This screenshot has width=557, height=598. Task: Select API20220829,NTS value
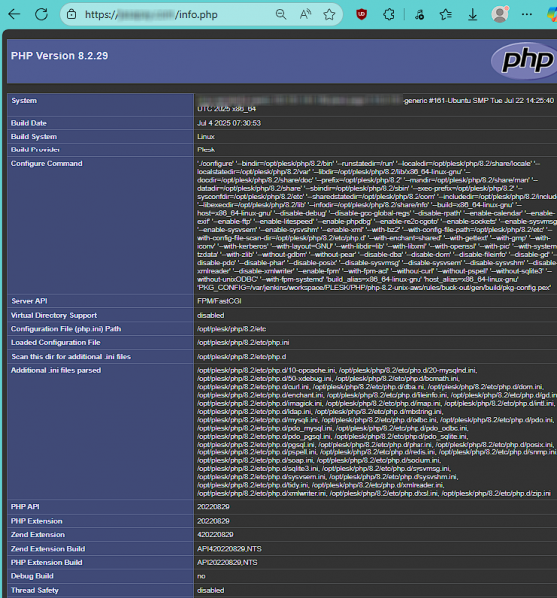coord(227,563)
